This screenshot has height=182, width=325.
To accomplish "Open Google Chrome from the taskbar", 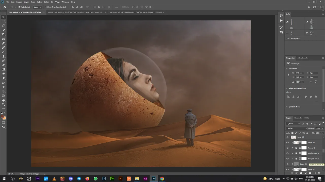I will click(x=162, y=178).
